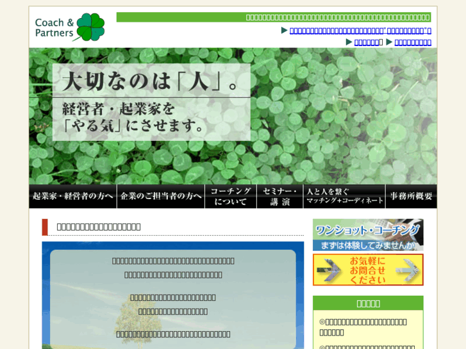This screenshot has width=466, height=349.
Task: Open the 事務所概要 menu item
Action: coord(412,197)
